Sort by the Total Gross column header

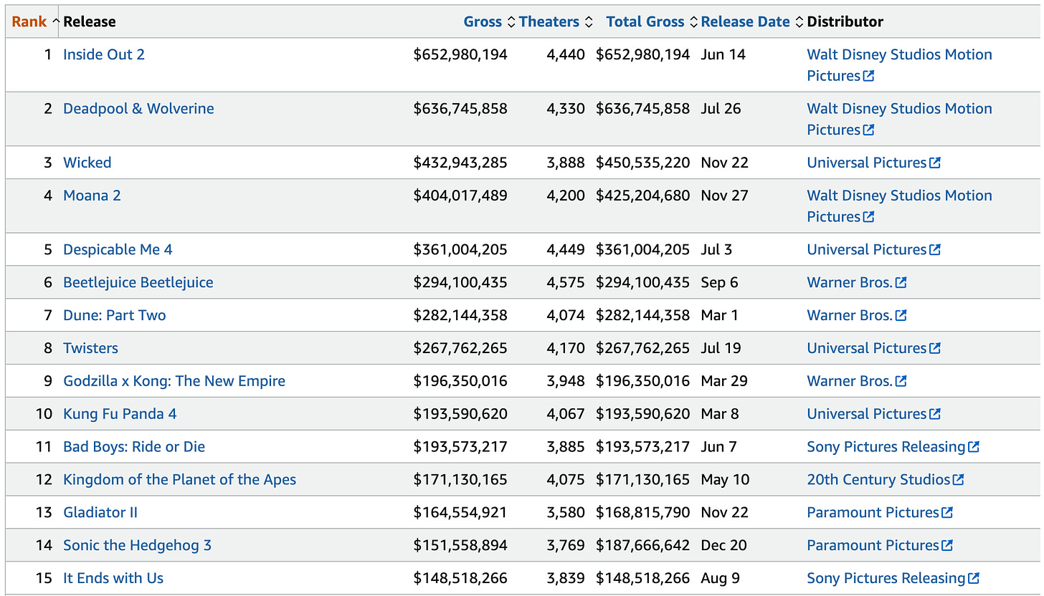click(x=645, y=21)
